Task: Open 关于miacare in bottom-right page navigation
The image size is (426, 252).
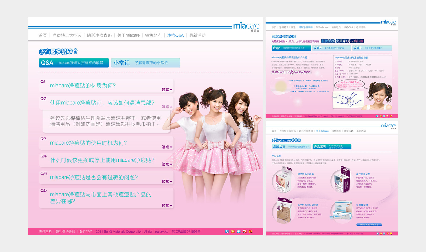Action: click(x=322, y=131)
